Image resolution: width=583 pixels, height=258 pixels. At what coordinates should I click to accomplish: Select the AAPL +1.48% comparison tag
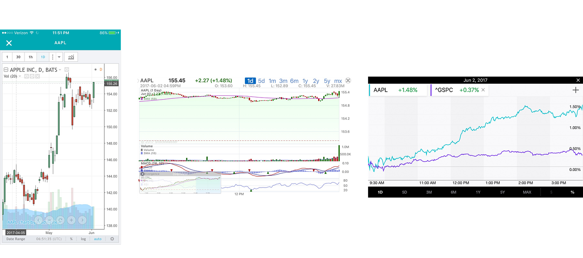[399, 90]
